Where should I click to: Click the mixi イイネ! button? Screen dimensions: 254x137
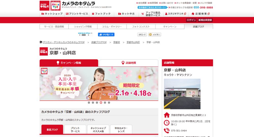[155, 35]
